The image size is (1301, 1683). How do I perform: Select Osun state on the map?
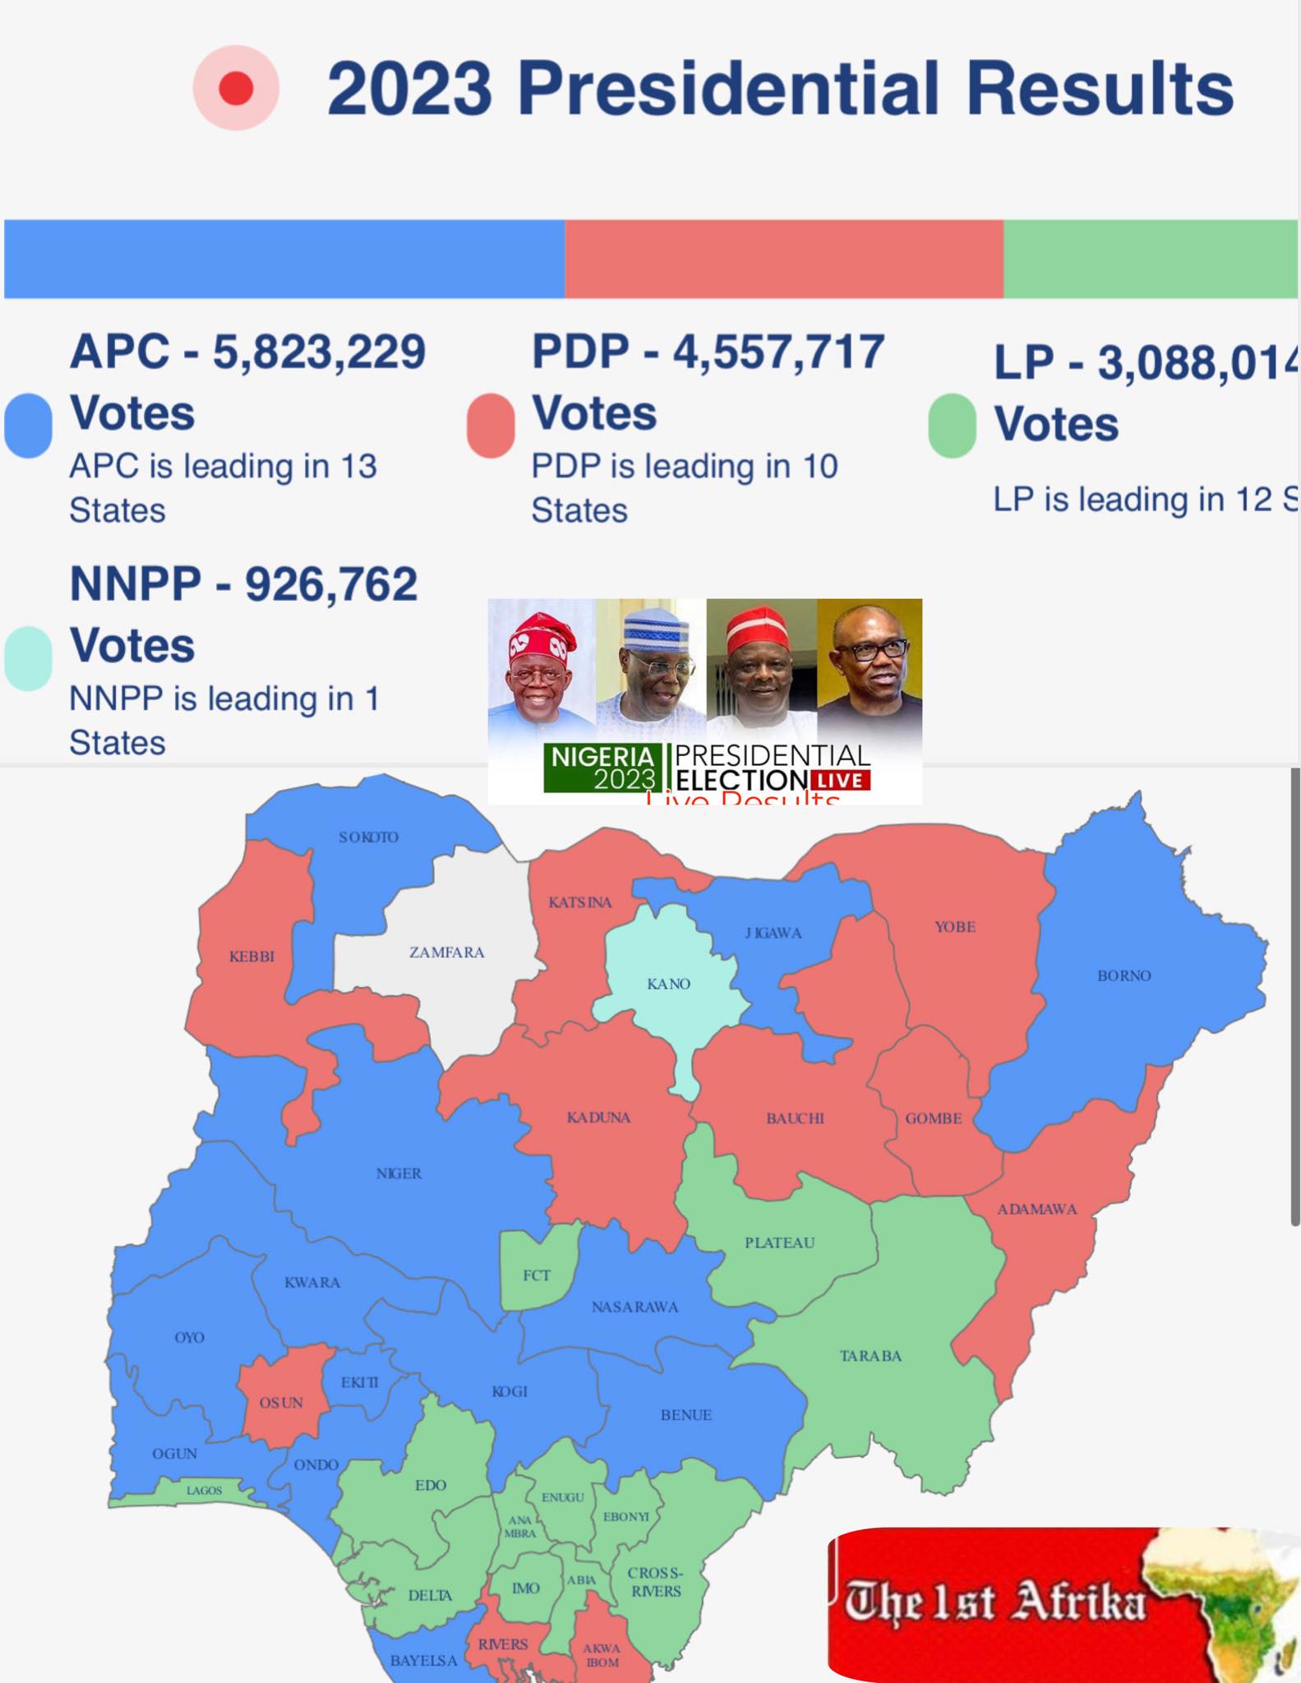click(282, 1402)
